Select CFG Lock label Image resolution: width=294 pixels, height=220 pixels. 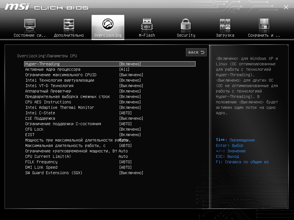pos(34,129)
